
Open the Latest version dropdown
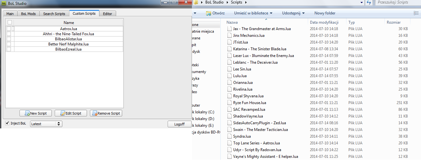point(46,124)
